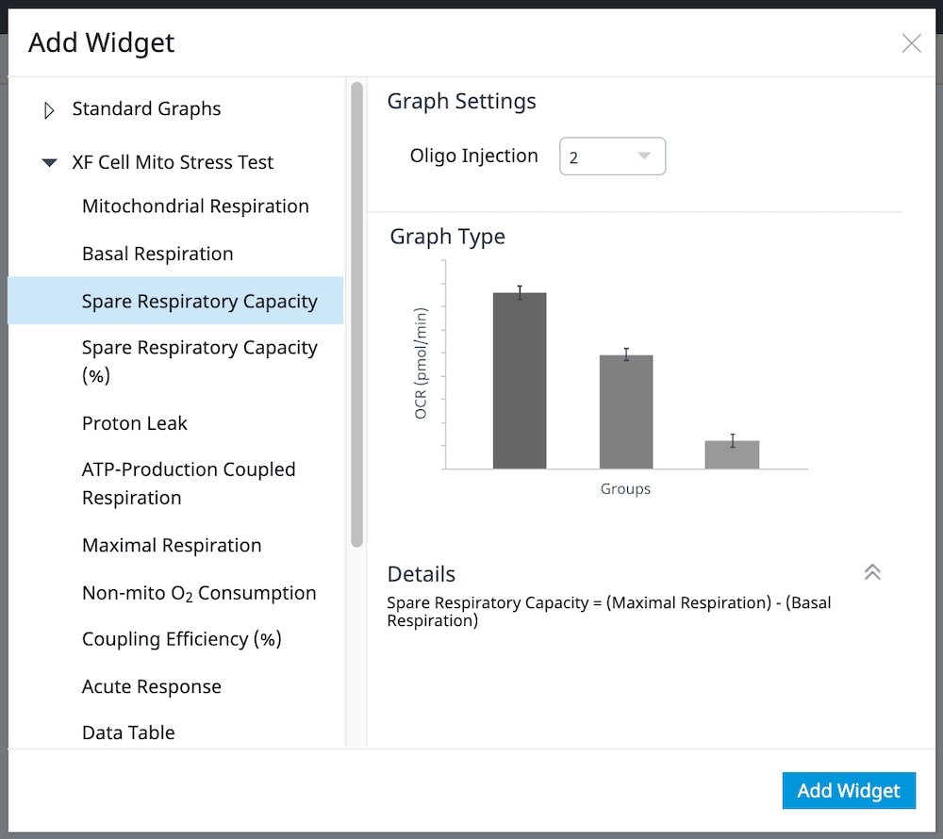Collapse the Details section with chevron icon
This screenshot has width=943, height=839.
point(872,572)
